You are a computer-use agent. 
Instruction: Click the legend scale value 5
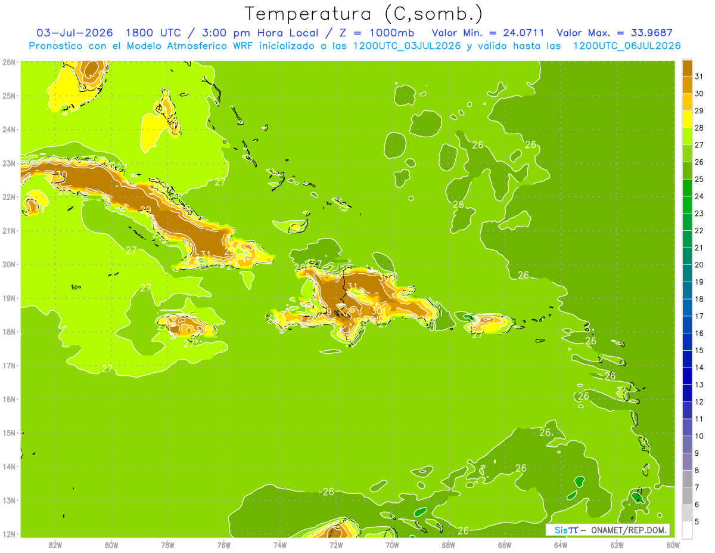[x=697, y=522]
